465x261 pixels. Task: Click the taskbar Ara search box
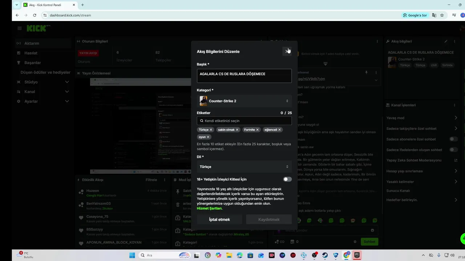[x=165, y=255]
